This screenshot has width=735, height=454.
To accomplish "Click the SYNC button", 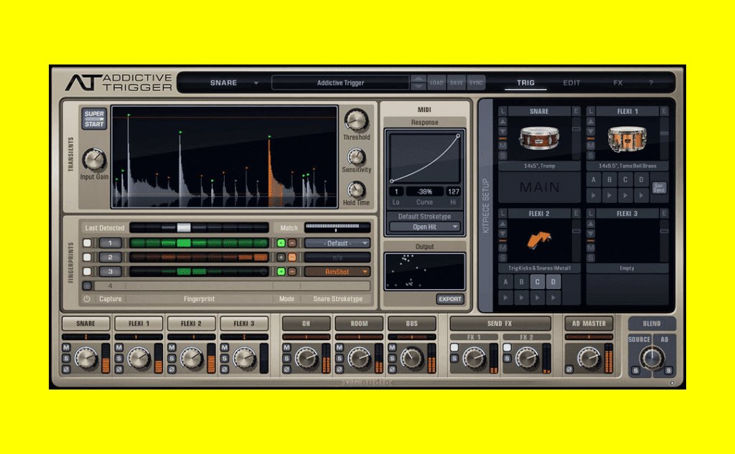I will [476, 83].
